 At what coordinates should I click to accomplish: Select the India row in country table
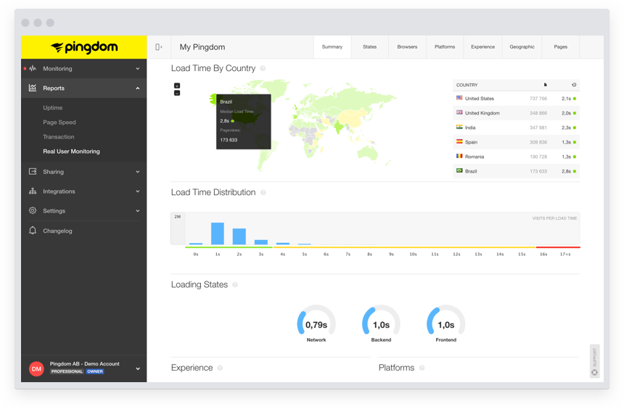pos(516,128)
